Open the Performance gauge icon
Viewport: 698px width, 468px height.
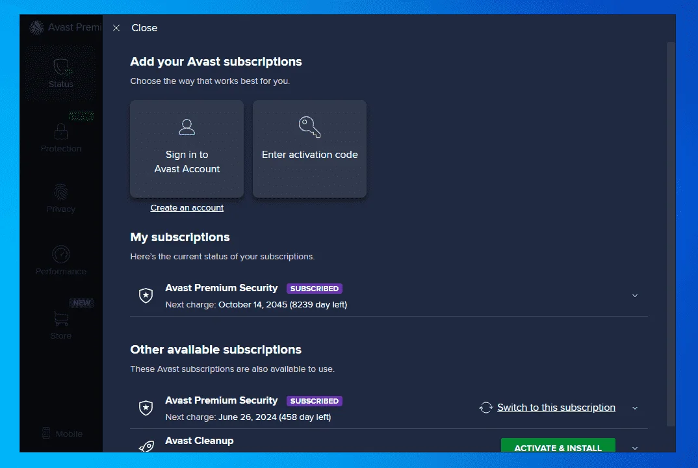[61, 254]
